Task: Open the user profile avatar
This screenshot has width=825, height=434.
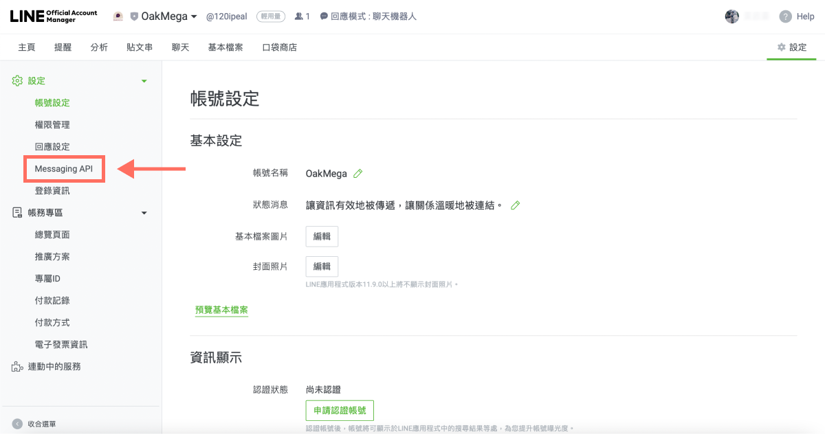Action: pos(732,16)
